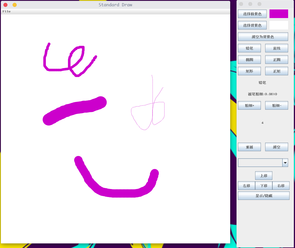Toggle shape visibility with 显示/隐藏 button
The width and height of the screenshot is (295, 248).
[x=263, y=195]
